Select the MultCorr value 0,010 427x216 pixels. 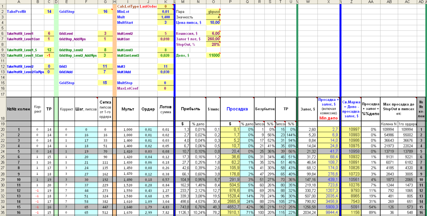click(x=166, y=39)
